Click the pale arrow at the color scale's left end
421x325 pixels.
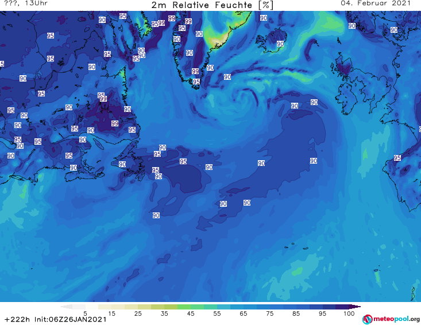click(66, 307)
